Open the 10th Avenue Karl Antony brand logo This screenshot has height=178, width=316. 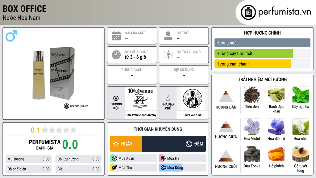[x=140, y=99]
